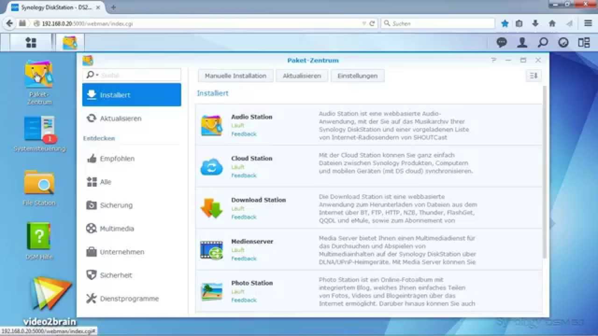Open DSM notifications speech bubble icon
The height and width of the screenshot is (336, 598).
(x=502, y=42)
